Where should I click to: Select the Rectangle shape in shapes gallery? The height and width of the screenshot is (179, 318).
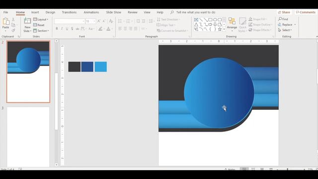[210, 20]
